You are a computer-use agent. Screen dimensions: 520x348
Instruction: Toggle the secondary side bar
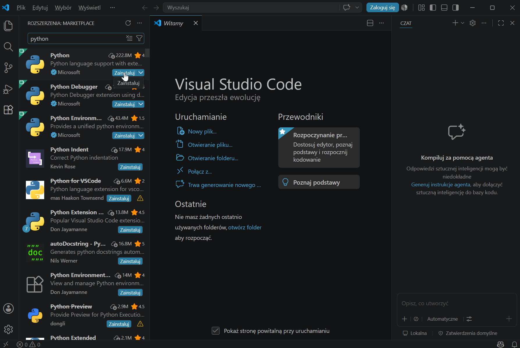point(455,8)
